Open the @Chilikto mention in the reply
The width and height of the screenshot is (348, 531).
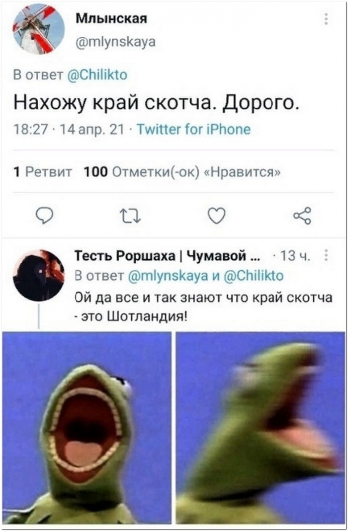pyautogui.click(x=253, y=276)
